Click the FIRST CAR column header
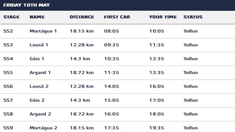The height and width of the screenshot is (132, 235). click(x=117, y=17)
